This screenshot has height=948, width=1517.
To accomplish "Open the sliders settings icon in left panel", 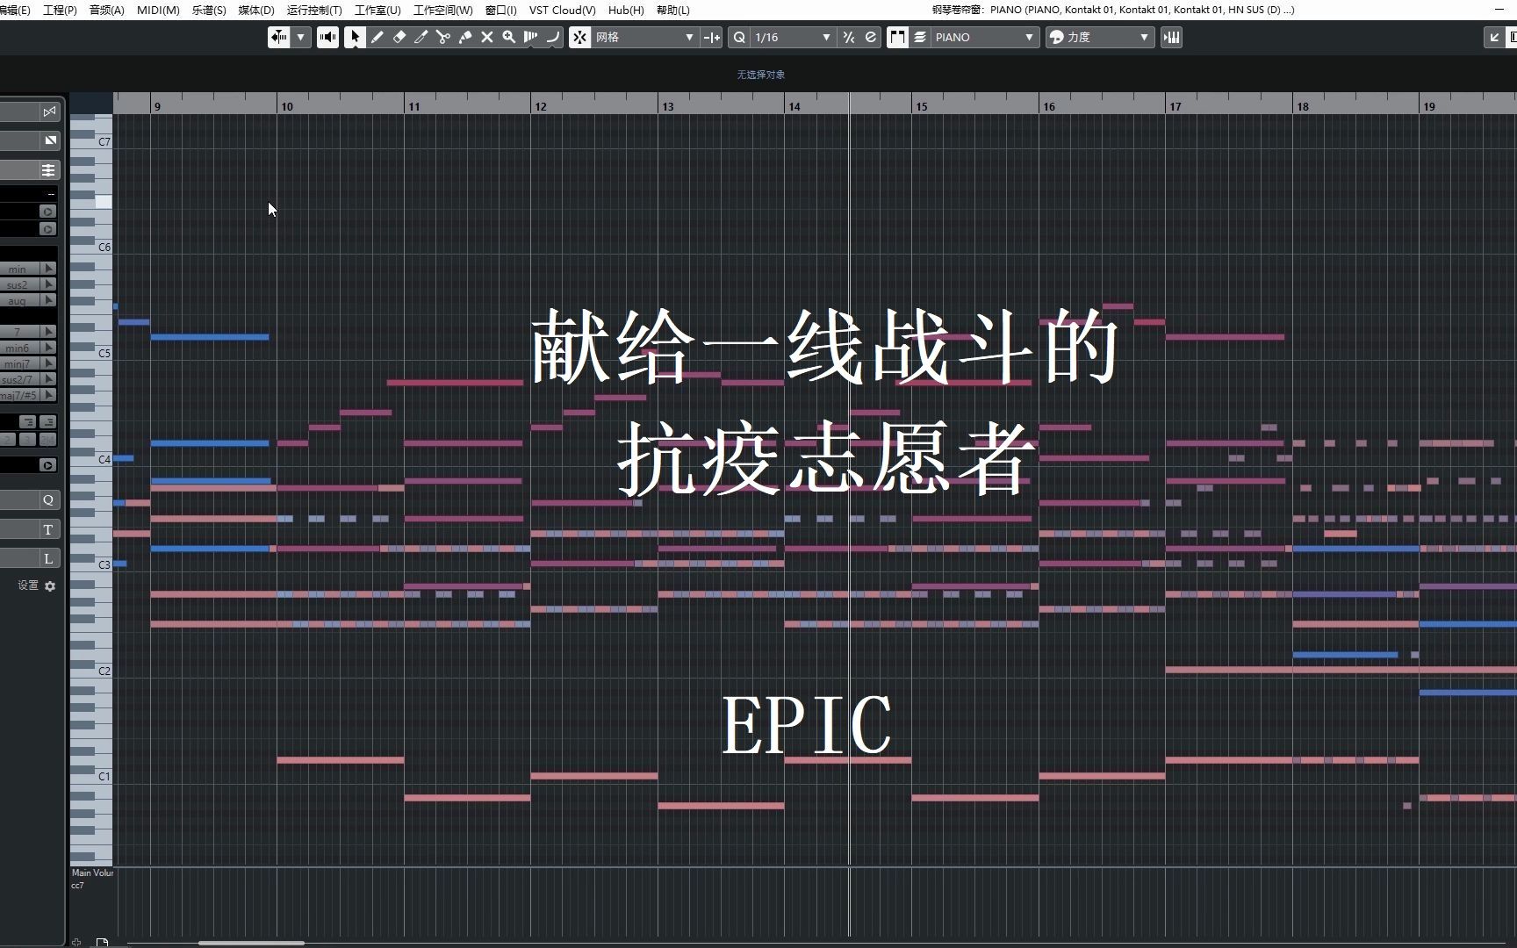I will [48, 169].
